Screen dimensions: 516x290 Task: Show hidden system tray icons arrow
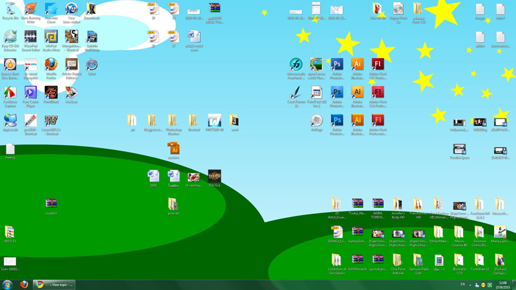click(x=470, y=285)
